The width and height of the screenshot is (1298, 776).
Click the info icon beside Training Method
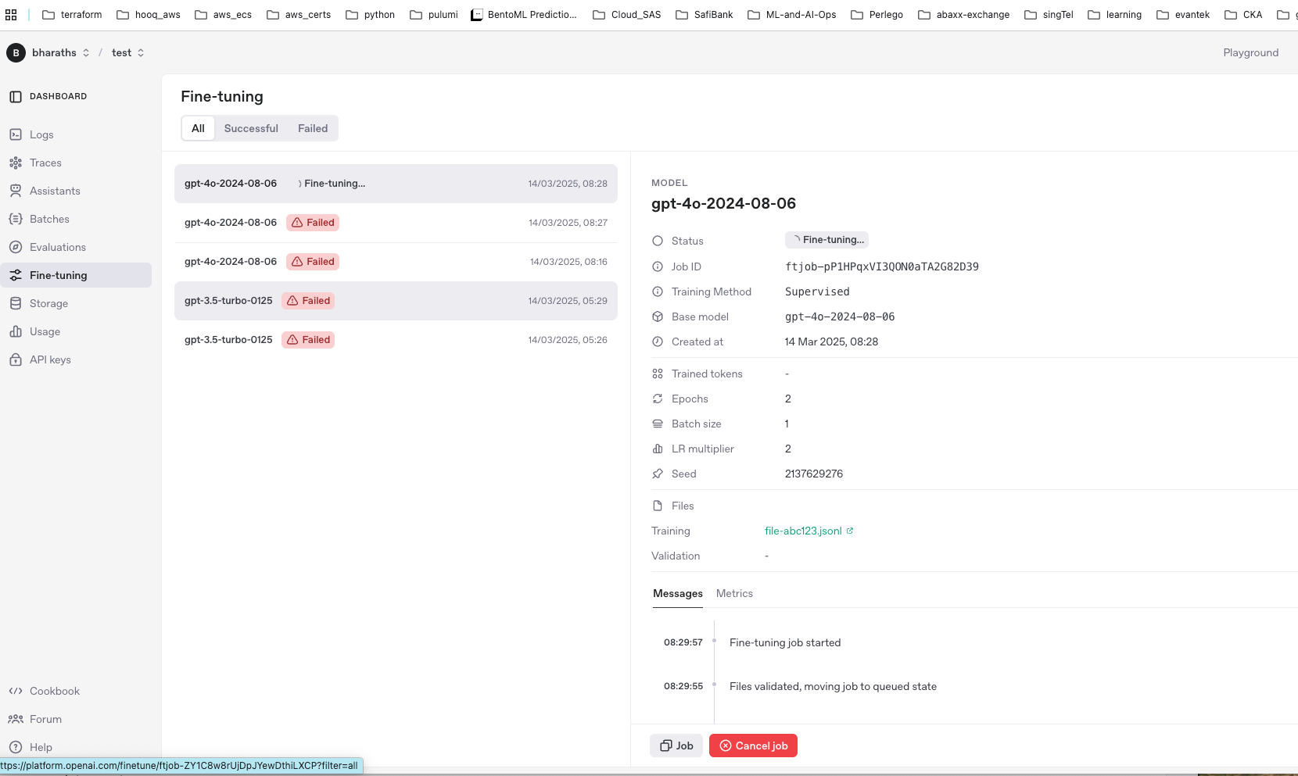pos(658,291)
